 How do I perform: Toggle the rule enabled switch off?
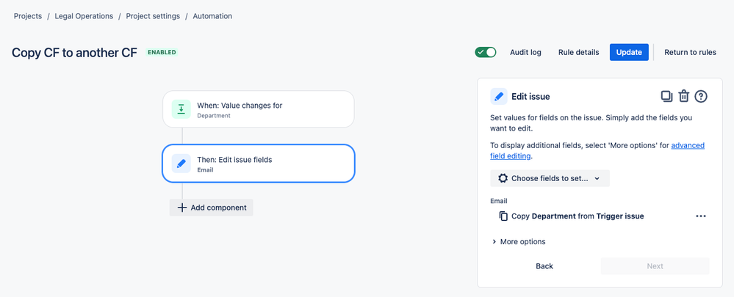pyautogui.click(x=486, y=52)
